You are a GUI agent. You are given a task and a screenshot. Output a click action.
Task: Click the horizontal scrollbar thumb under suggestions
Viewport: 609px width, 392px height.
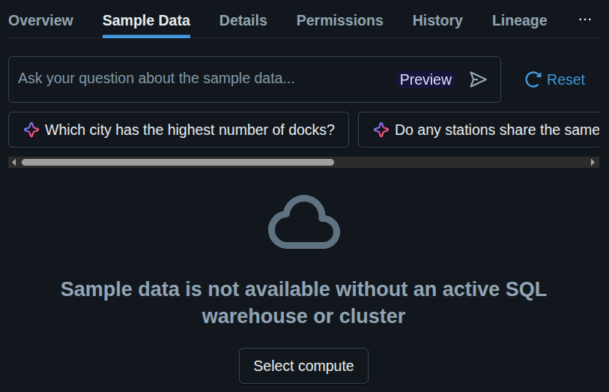point(178,162)
